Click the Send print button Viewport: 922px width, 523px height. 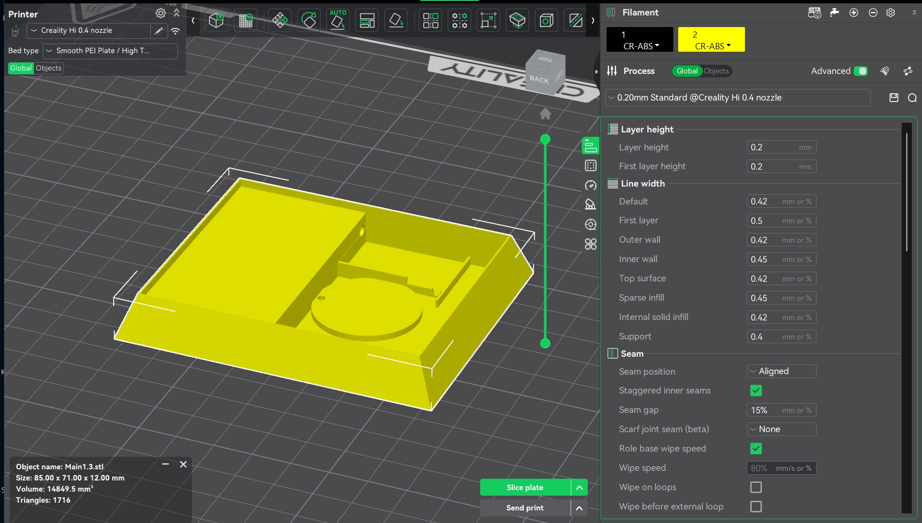[525, 508]
